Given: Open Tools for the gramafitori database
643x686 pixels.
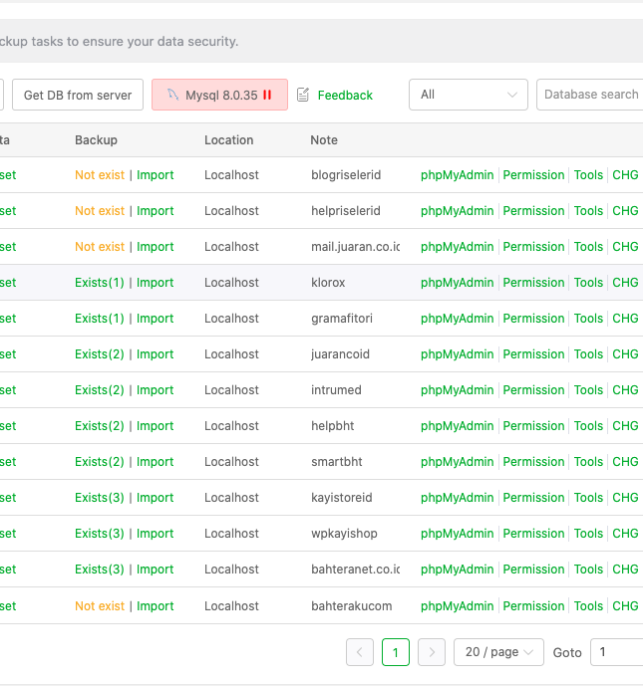Looking at the screenshot, I should (588, 319).
